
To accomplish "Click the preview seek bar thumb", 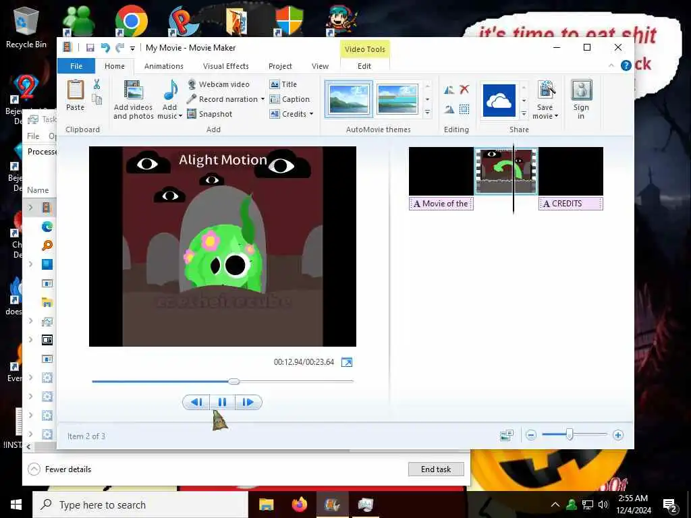I will point(234,381).
